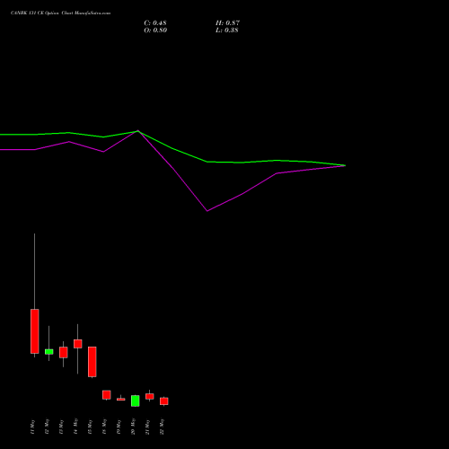
Task: Select the '18 May' date axis label
Action: [104, 427]
